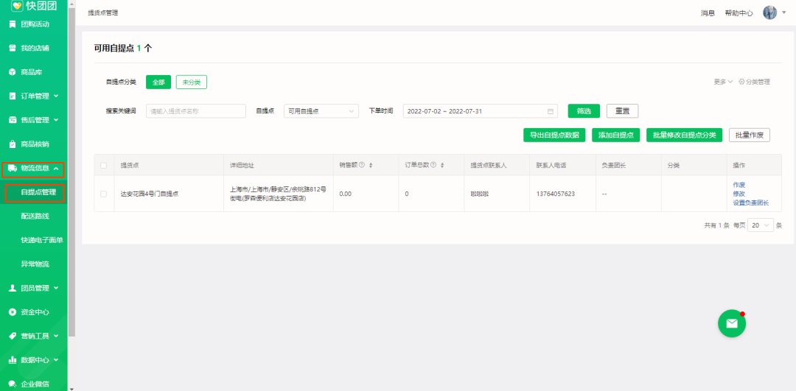This screenshot has width=796, height=391.
Task: Click the 设置负责团长 link
Action: [x=751, y=202]
